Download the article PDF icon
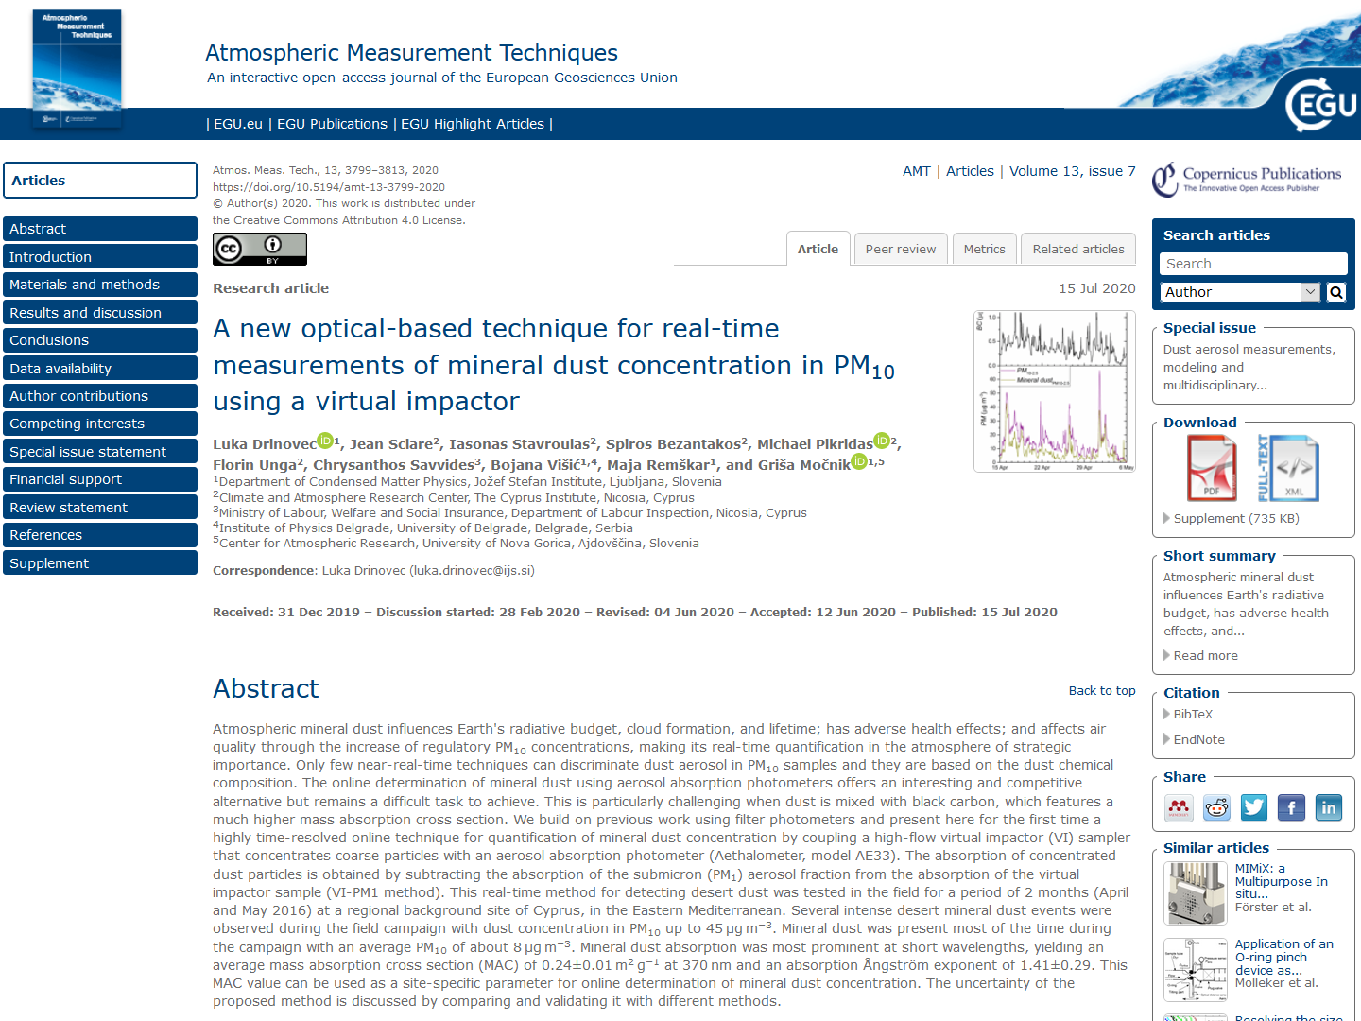The image size is (1361, 1021). pos(1212,468)
